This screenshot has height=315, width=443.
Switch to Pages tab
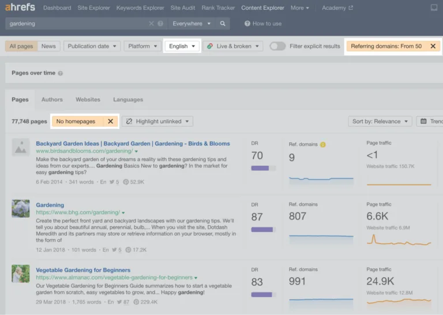20,100
